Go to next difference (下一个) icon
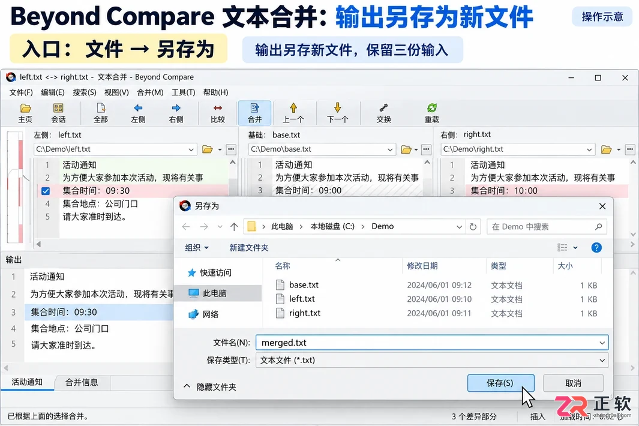Screen dimensions: 639x426 click(x=337, y=113)
